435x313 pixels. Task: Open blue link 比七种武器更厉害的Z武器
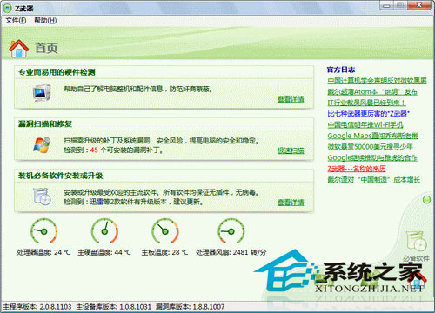(x=368, y=114)
